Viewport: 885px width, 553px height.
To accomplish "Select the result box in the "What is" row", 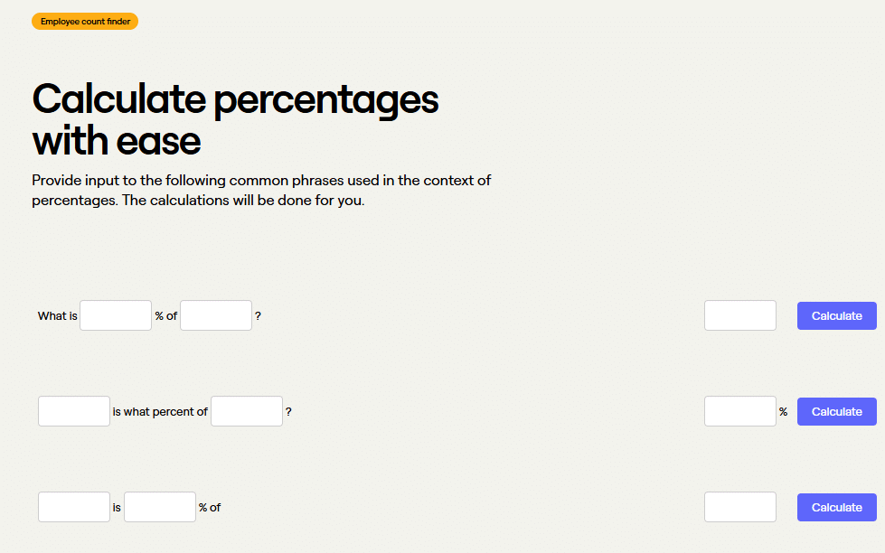I will pos(739,315).
